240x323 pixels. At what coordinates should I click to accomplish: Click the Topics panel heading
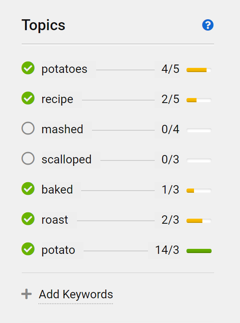[43, 25]
